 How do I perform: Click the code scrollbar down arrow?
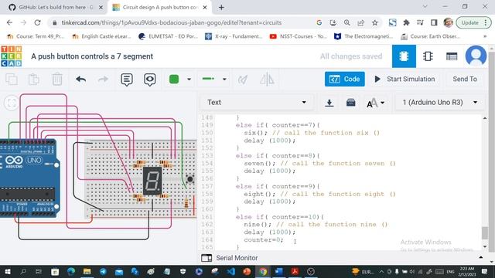tap(485, 247)
